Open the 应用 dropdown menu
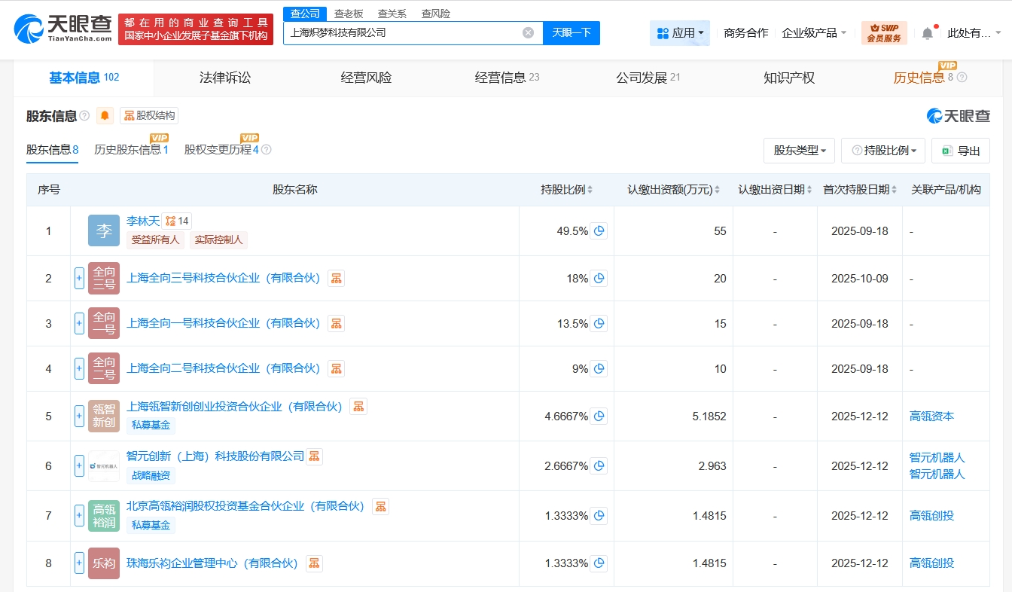The image size is (1012, 592). 679,33
